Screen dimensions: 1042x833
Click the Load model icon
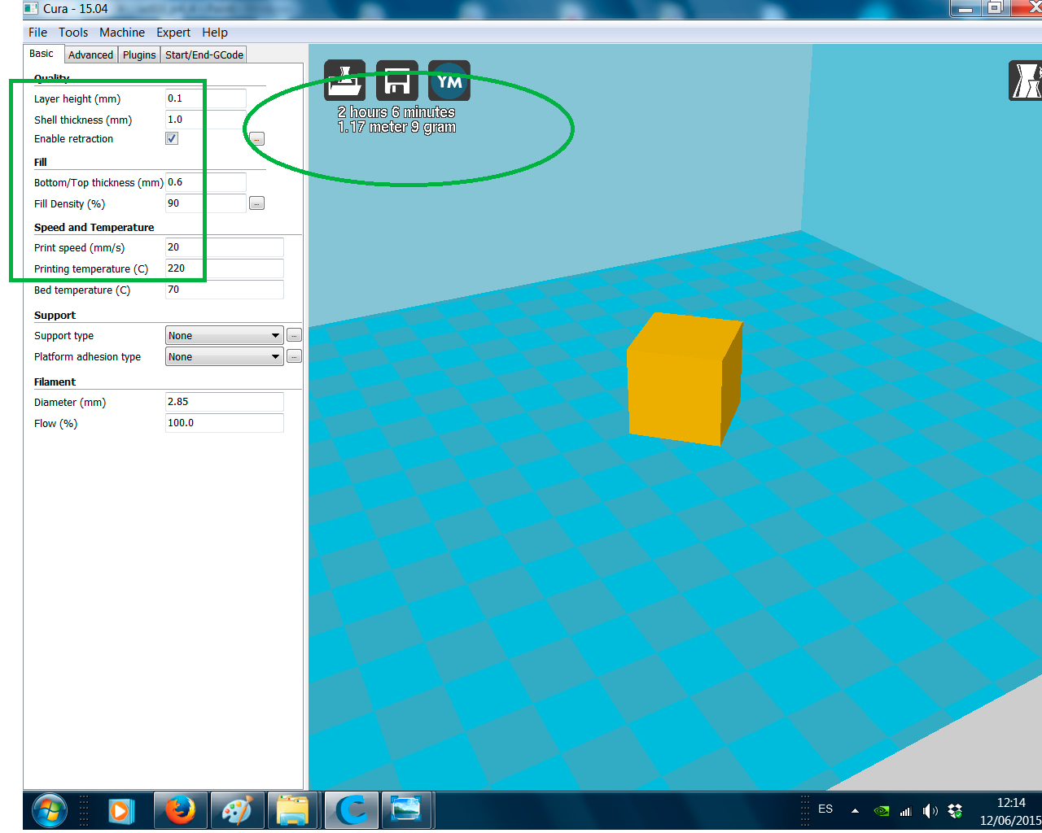(x=344, y=81)
